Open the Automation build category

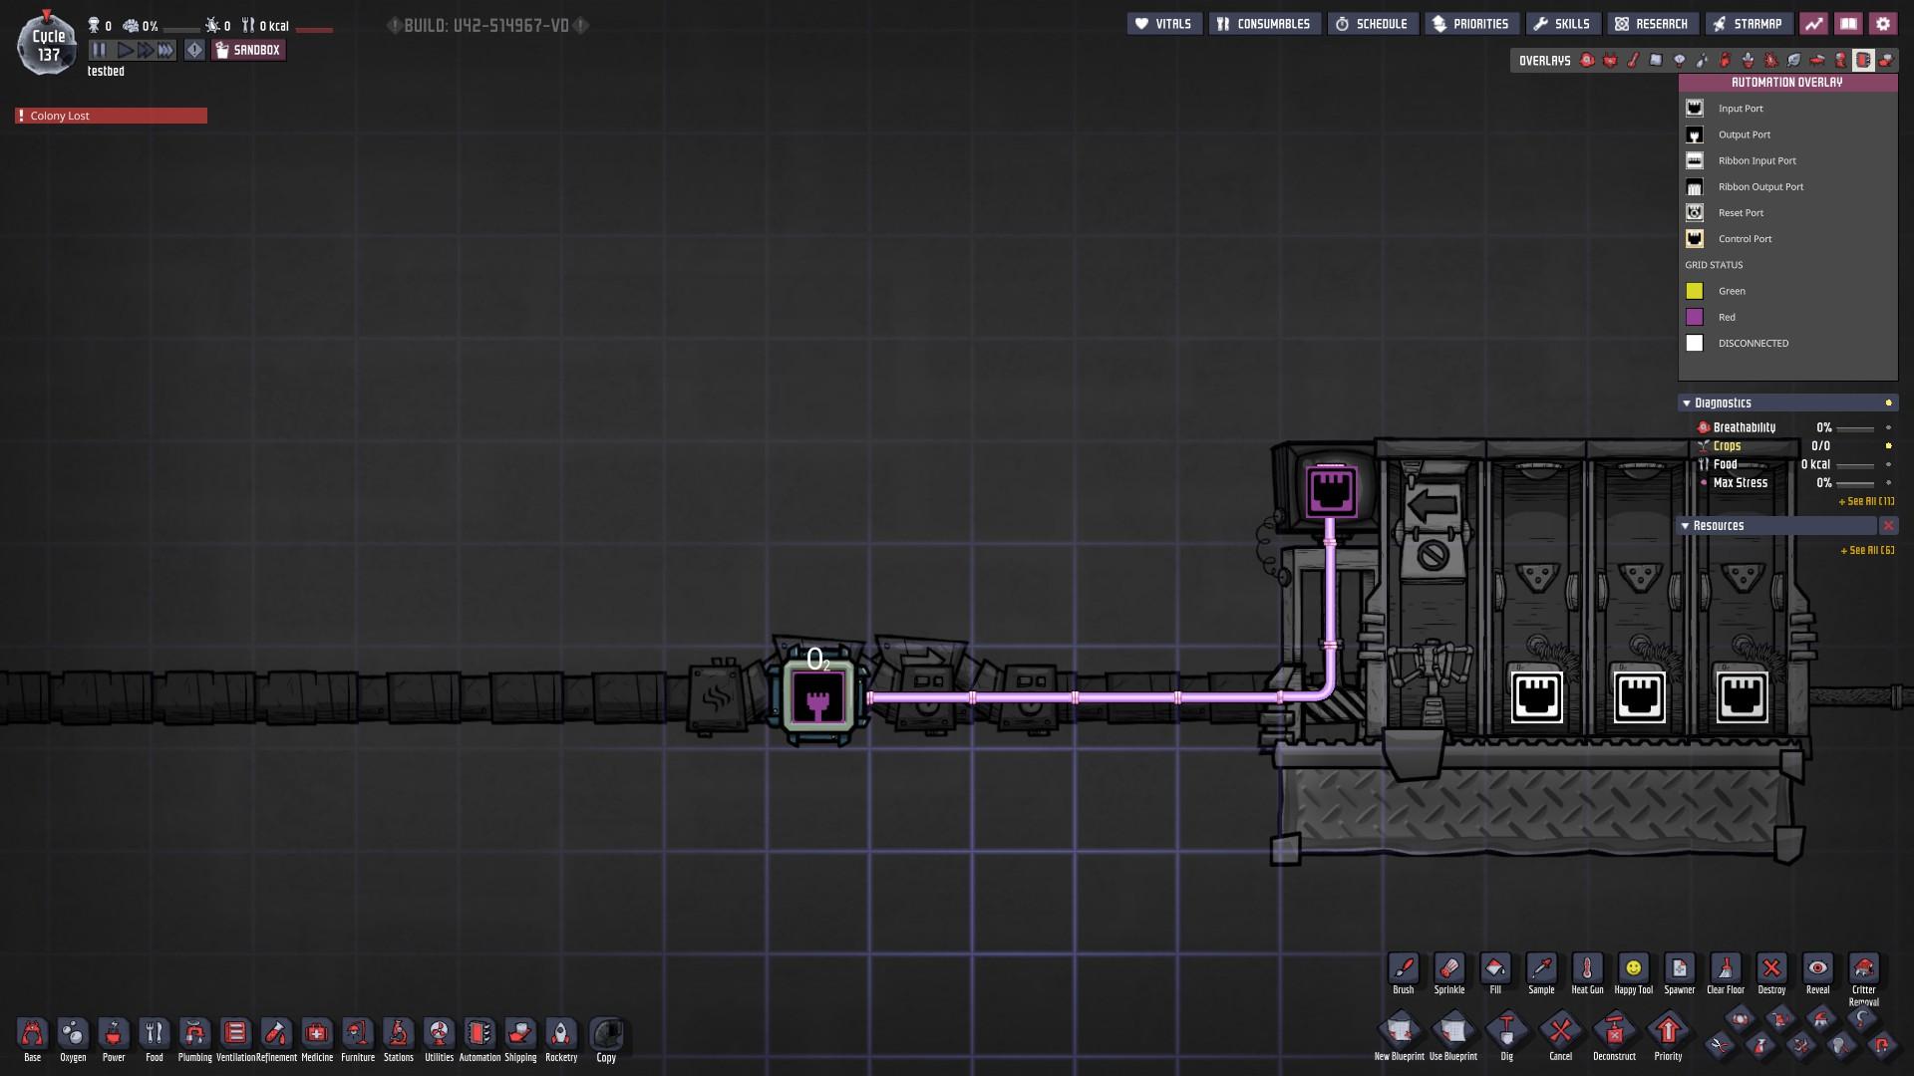(x=479, y=1034)
